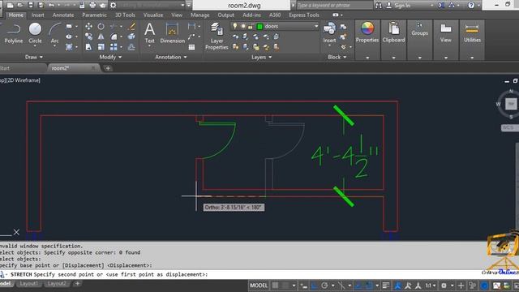519x292 pixels.
Task: Open the Annotate ribbon tab
Action: click(63, 15)
